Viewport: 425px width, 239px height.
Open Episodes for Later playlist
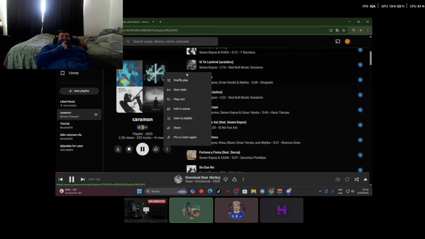tap(79, 148)
